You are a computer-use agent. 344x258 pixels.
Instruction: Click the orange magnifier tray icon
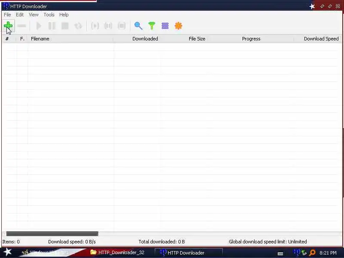(x=312, y=253)
